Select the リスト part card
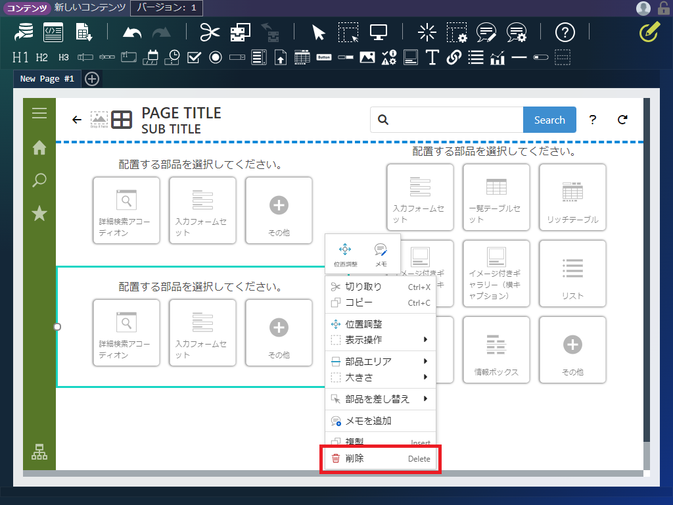The height and width of the screenshot is (505, 673). click(x=572, y=274)
